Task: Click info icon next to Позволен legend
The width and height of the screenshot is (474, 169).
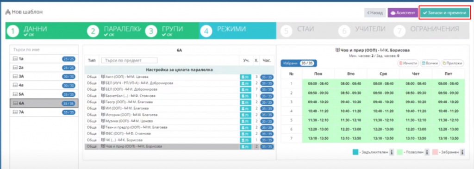Action: pos(427,152)
